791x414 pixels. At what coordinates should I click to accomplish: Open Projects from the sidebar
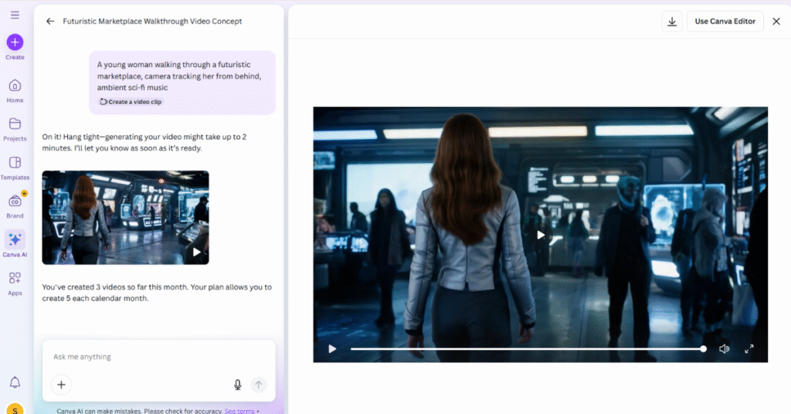pyautogui.click(x=15, y=130)
